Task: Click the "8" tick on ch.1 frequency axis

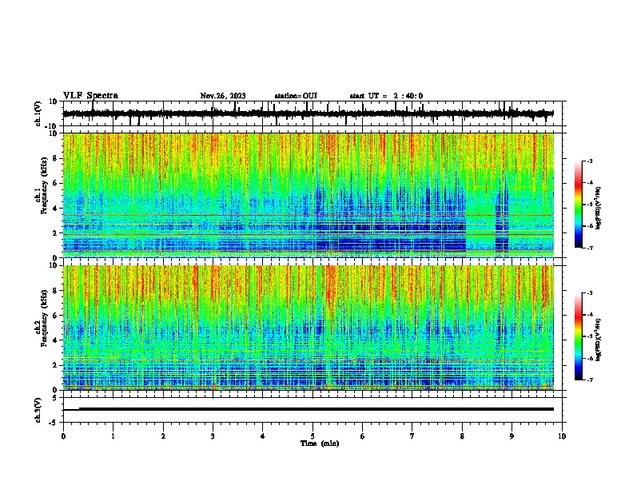Action: pos(56,158)
